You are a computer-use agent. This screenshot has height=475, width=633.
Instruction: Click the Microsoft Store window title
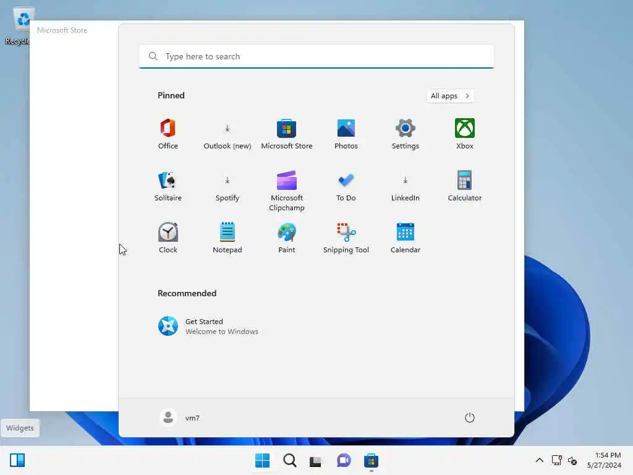pyautogui.click(x=62, y=30)
